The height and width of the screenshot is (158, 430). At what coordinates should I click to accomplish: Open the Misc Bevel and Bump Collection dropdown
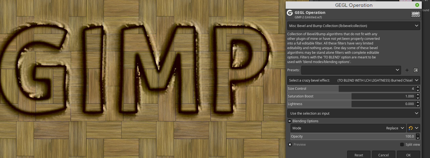[353, 26]
